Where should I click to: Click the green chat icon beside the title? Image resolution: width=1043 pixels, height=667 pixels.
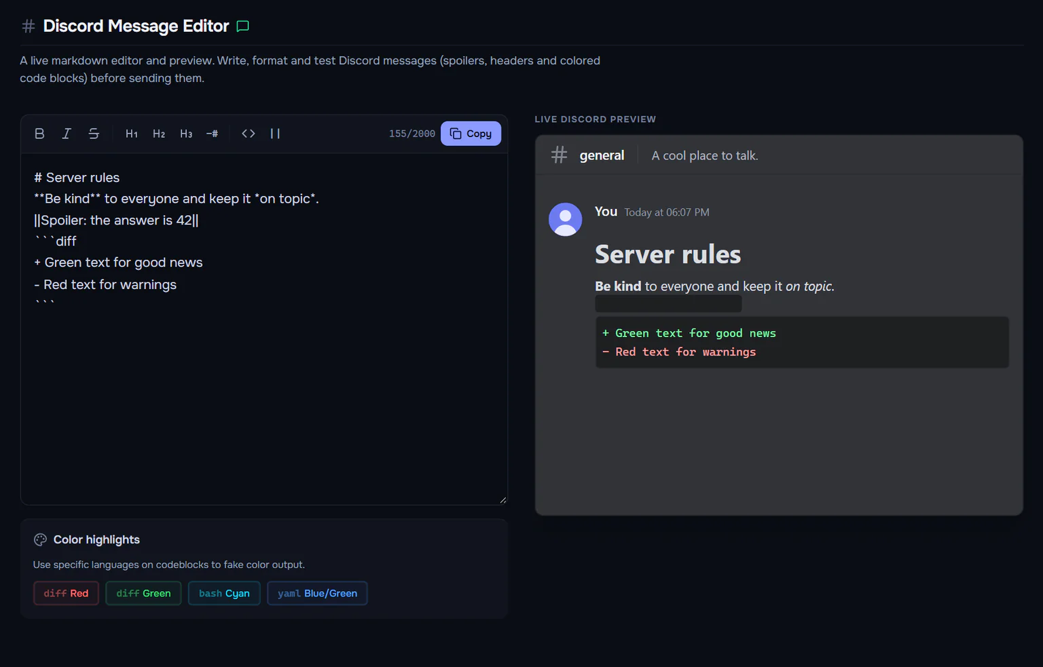tap(242, 26)
